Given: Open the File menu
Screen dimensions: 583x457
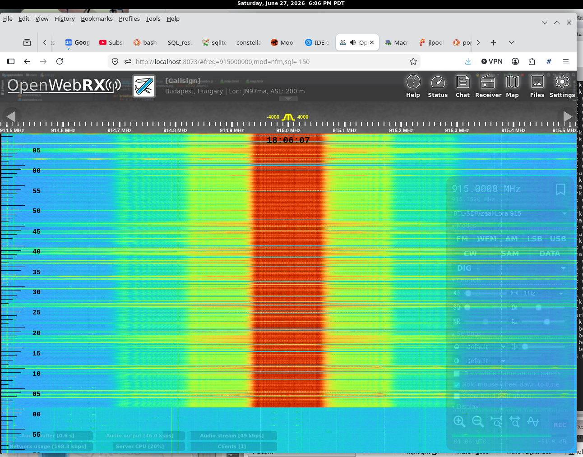Looking at the screenshot, I should tap(8, 18).
